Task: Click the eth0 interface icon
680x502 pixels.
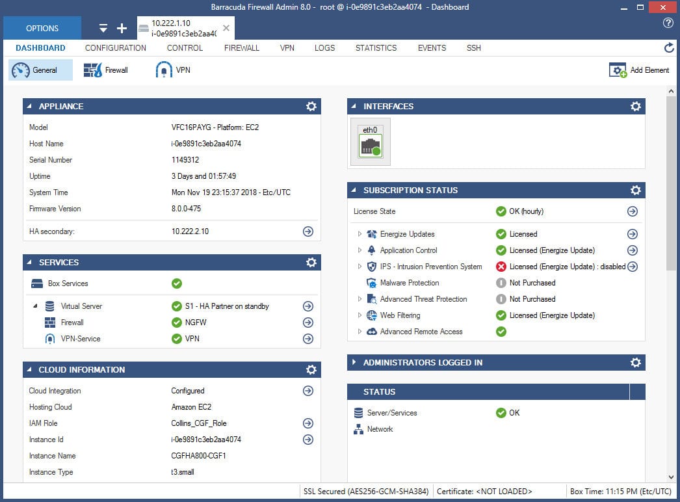Action: tap(371, 142)
